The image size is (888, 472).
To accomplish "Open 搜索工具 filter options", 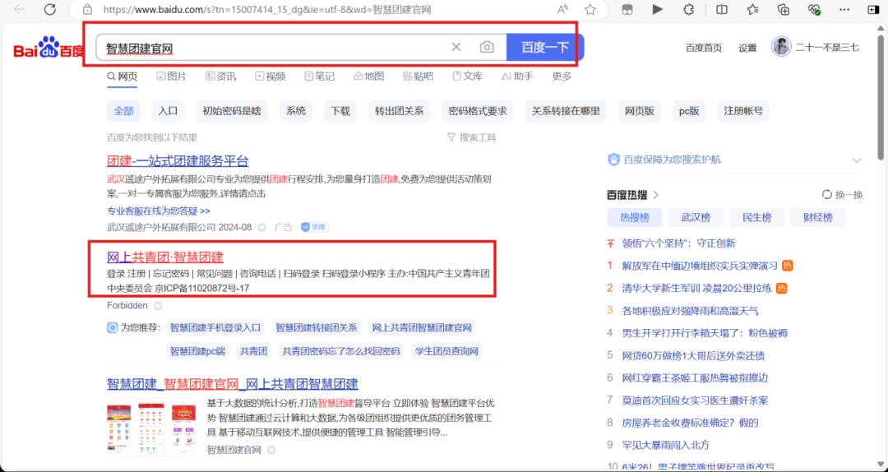I will 472,137.
